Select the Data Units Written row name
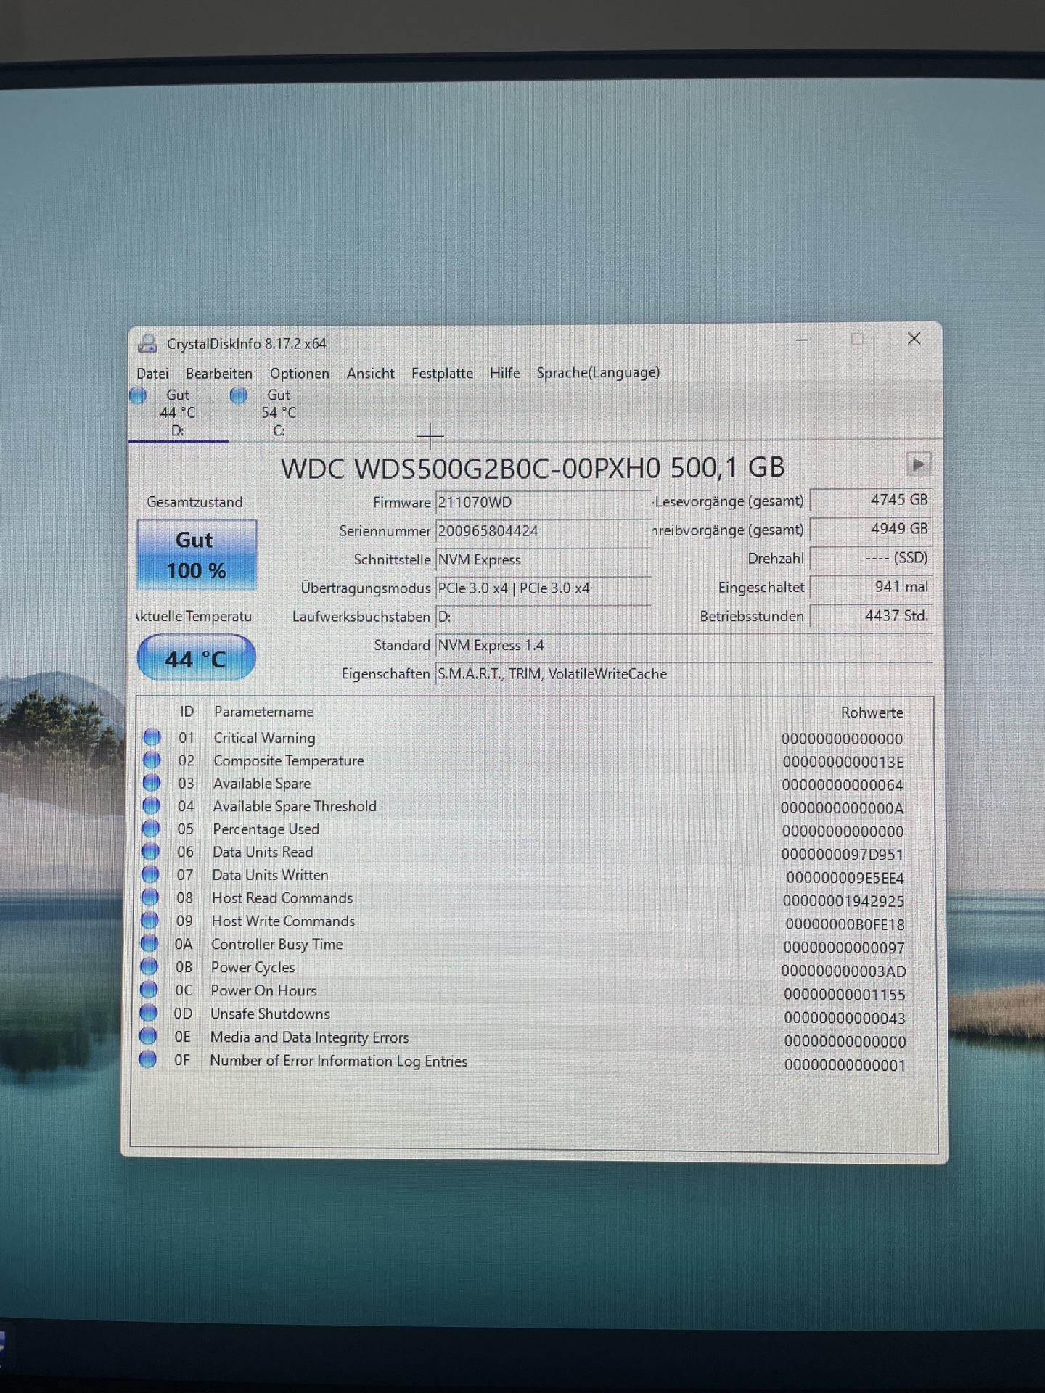The height and width of the screenshot is (1393, 1045). 270,875
